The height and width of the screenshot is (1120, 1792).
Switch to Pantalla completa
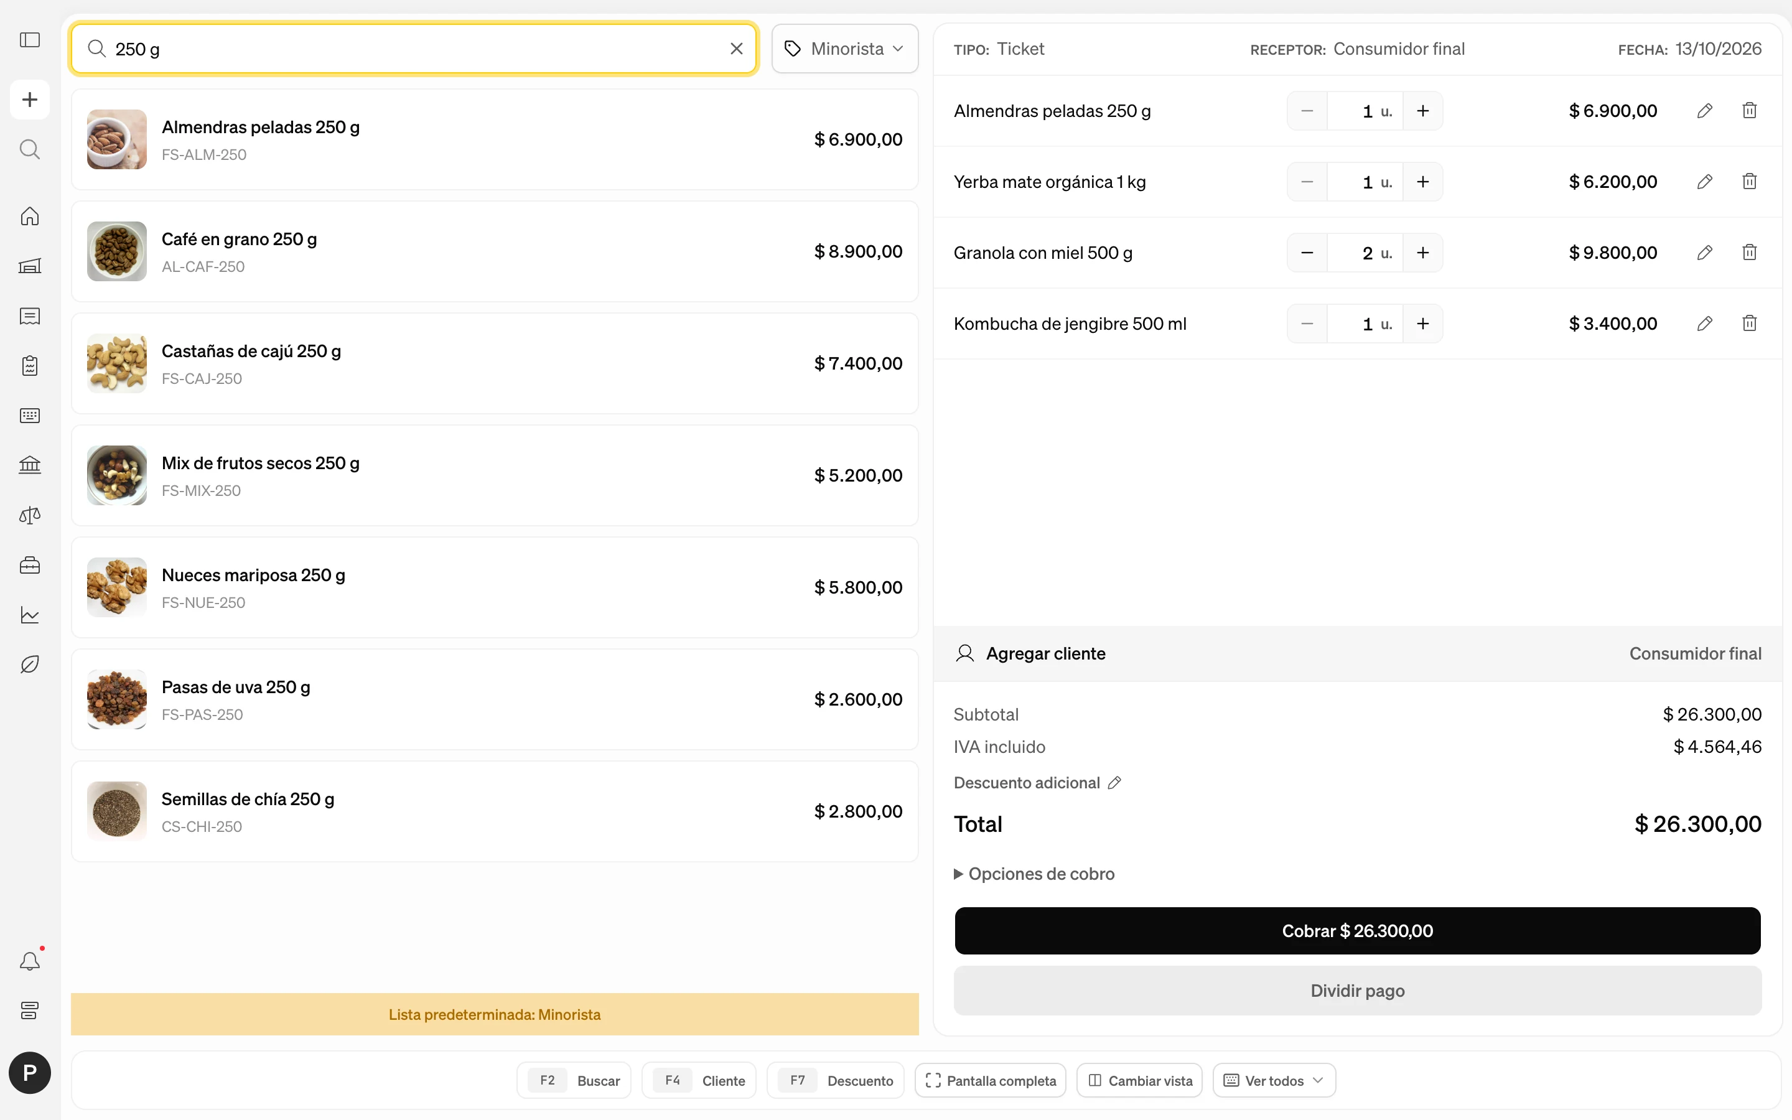pos(990,1081)
